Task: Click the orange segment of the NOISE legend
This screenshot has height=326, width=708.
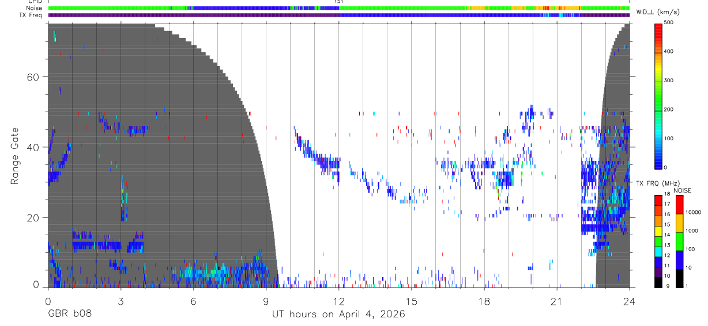Action: [x=680, y=223]
